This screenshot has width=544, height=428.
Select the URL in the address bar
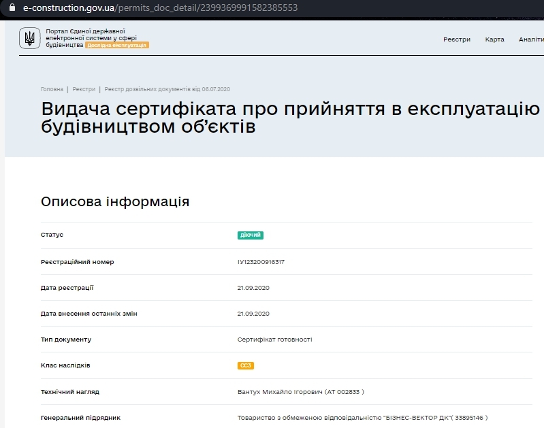[x=160, y=7]
